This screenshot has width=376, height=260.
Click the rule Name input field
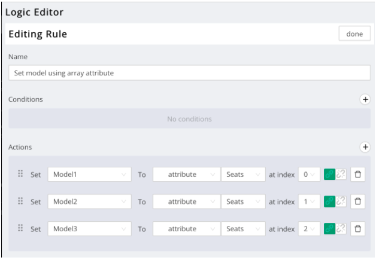(189, 73)
